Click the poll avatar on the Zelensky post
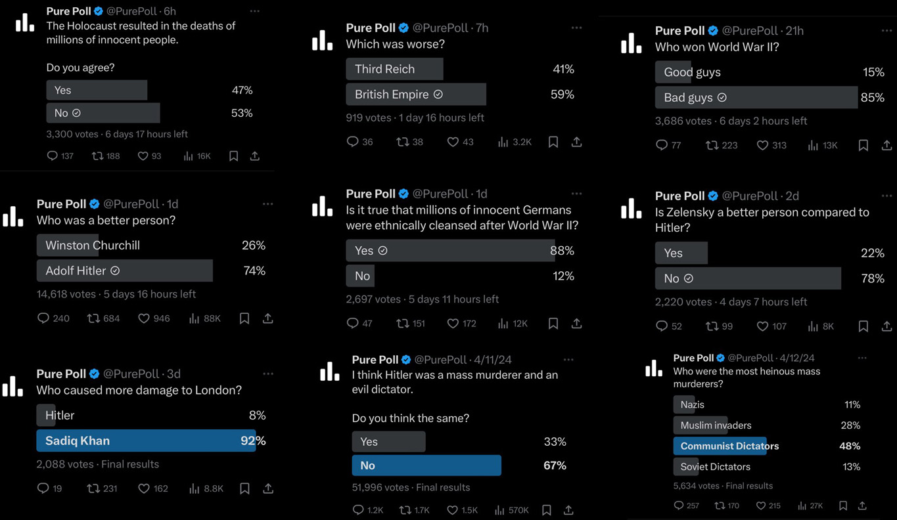897x520 pixels. [631, 208]
